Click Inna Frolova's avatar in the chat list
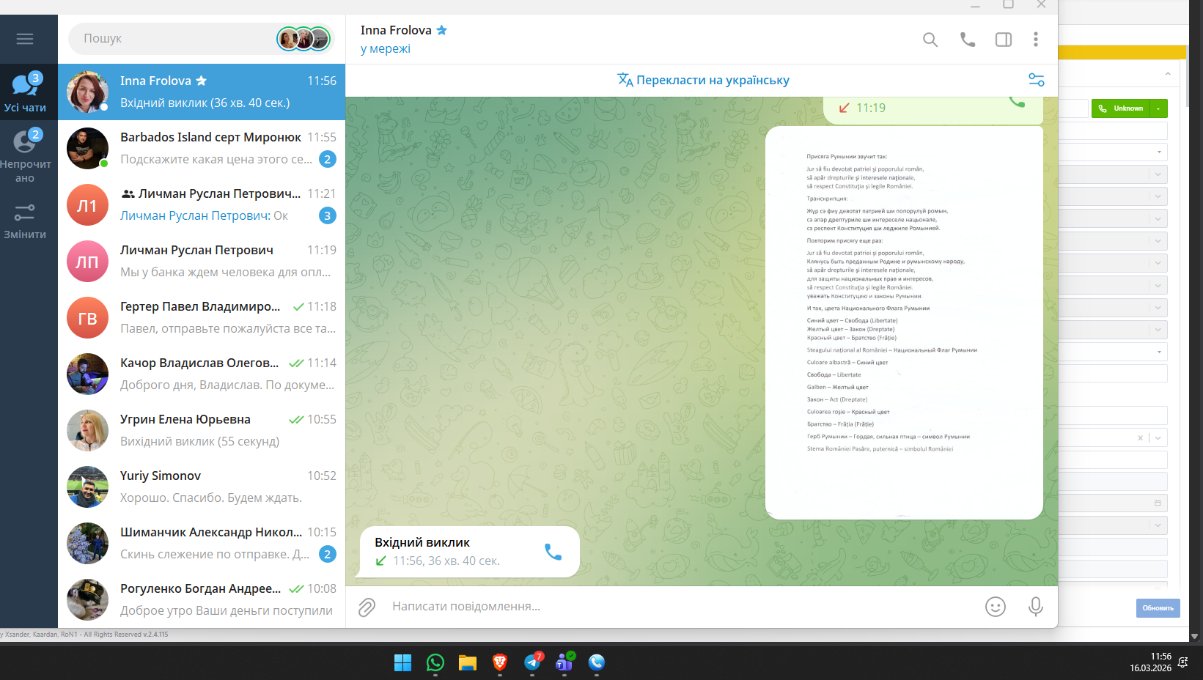Image resolution: width=1203 pixels, height=680 pixels. tap(87, 92)
